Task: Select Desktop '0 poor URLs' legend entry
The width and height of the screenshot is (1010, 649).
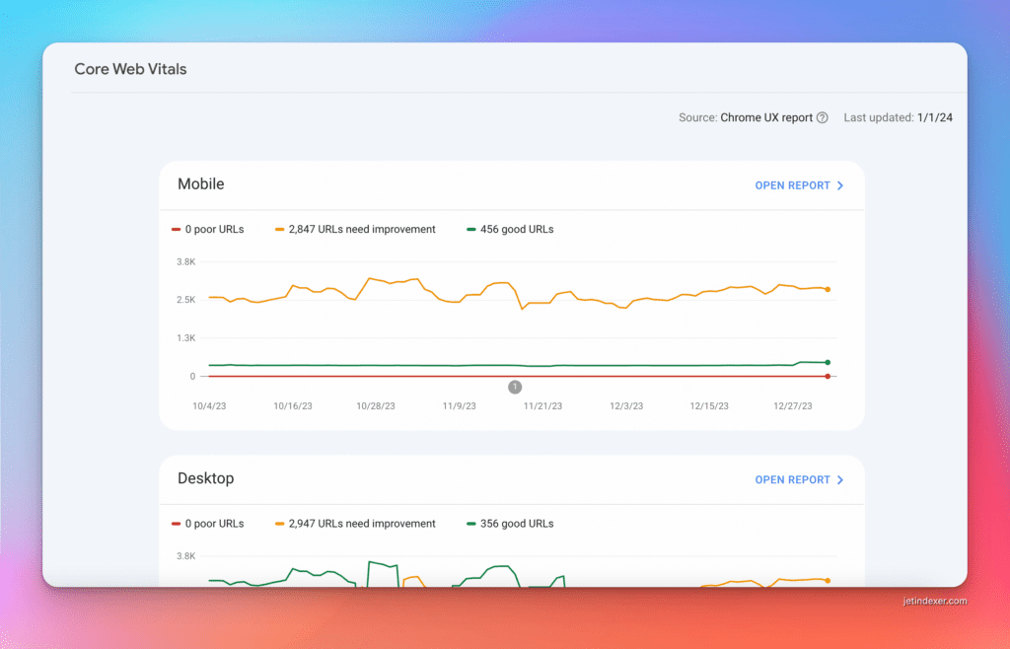Action: [208, 524]
